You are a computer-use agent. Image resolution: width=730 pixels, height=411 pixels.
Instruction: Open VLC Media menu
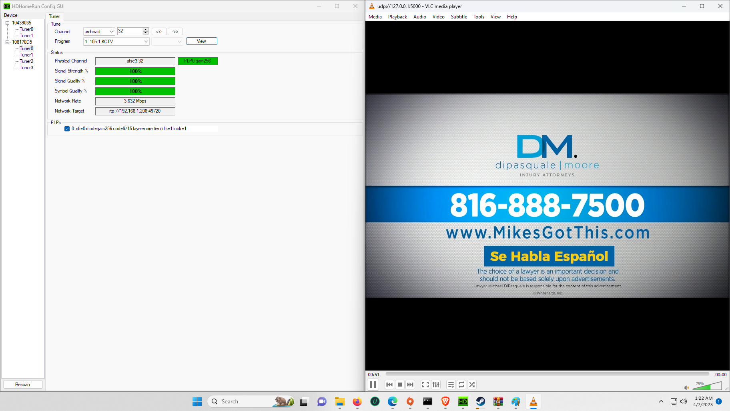tap(375, 17)
